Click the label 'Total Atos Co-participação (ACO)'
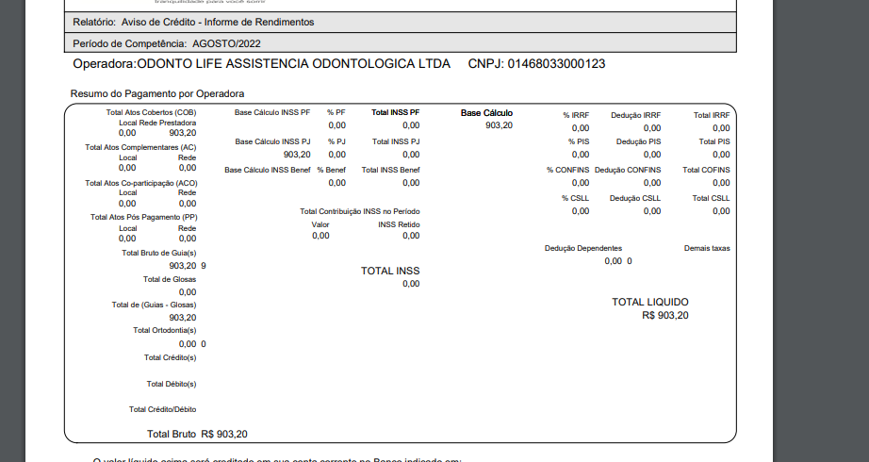The image size is (869, 462). coord(141,183)
